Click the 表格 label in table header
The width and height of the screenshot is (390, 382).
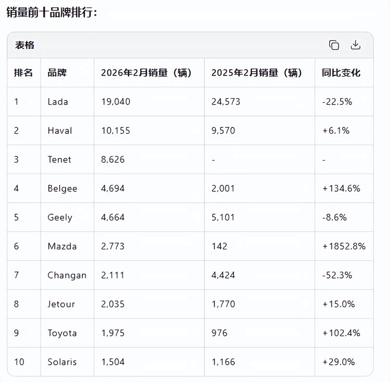coord(24,45)
